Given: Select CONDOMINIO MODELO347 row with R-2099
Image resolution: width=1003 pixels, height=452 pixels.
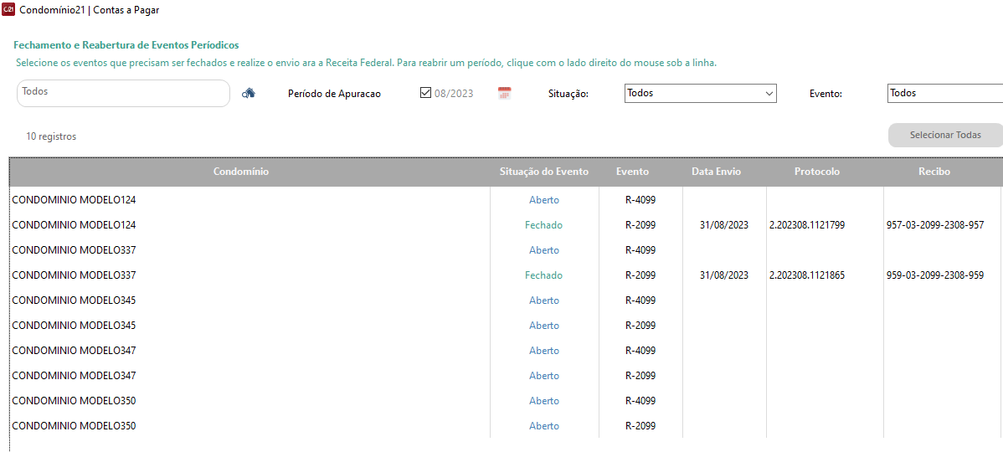Looking at the screenshot, I should (506, 375).
